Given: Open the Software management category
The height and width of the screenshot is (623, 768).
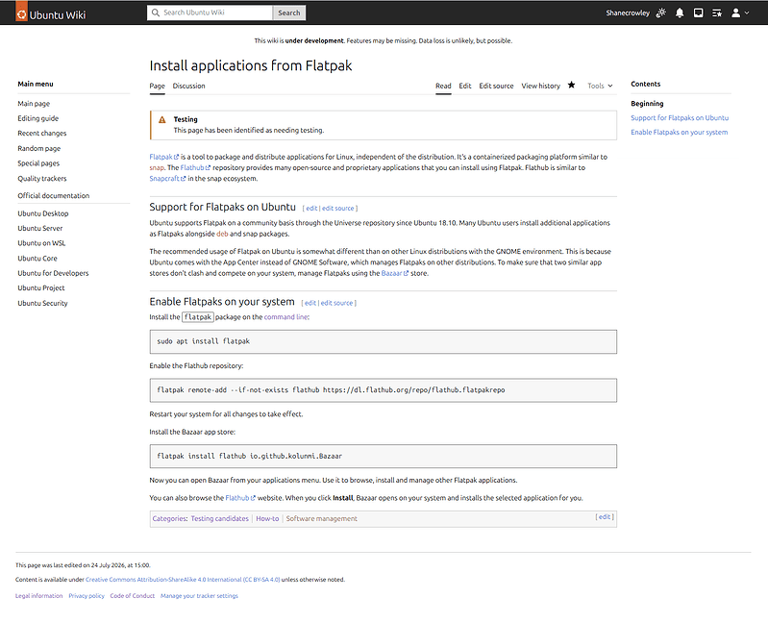Looking at the screenshot, I should (x=321, y=518).
